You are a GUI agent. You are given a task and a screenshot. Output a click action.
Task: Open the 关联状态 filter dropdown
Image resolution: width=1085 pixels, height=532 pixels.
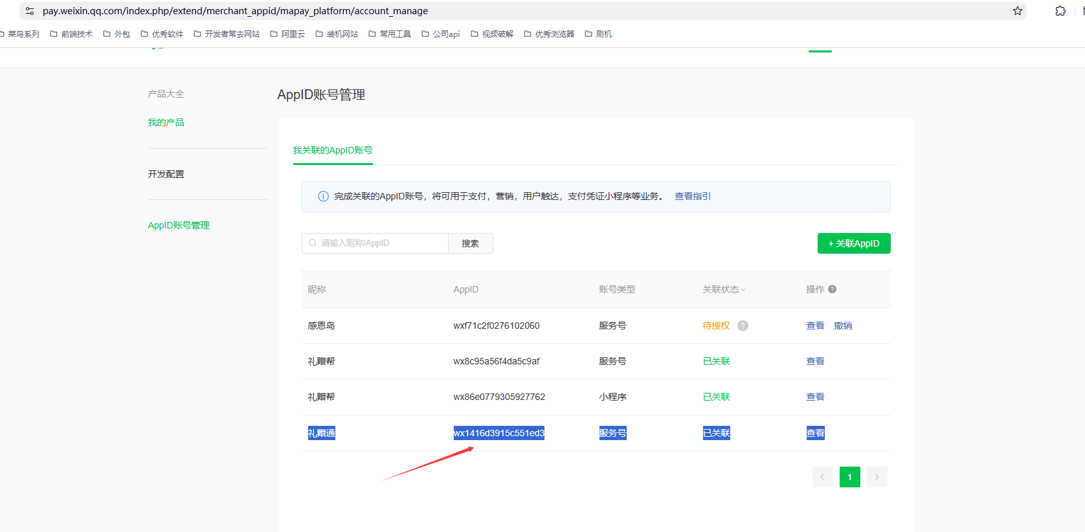click(724, 289)
